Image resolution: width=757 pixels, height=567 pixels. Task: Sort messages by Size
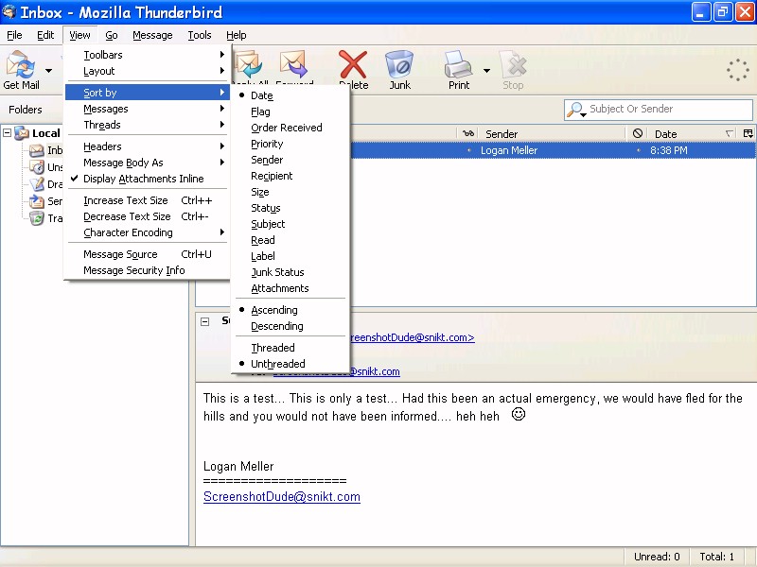pyautogui.click(x=290, y=192)
